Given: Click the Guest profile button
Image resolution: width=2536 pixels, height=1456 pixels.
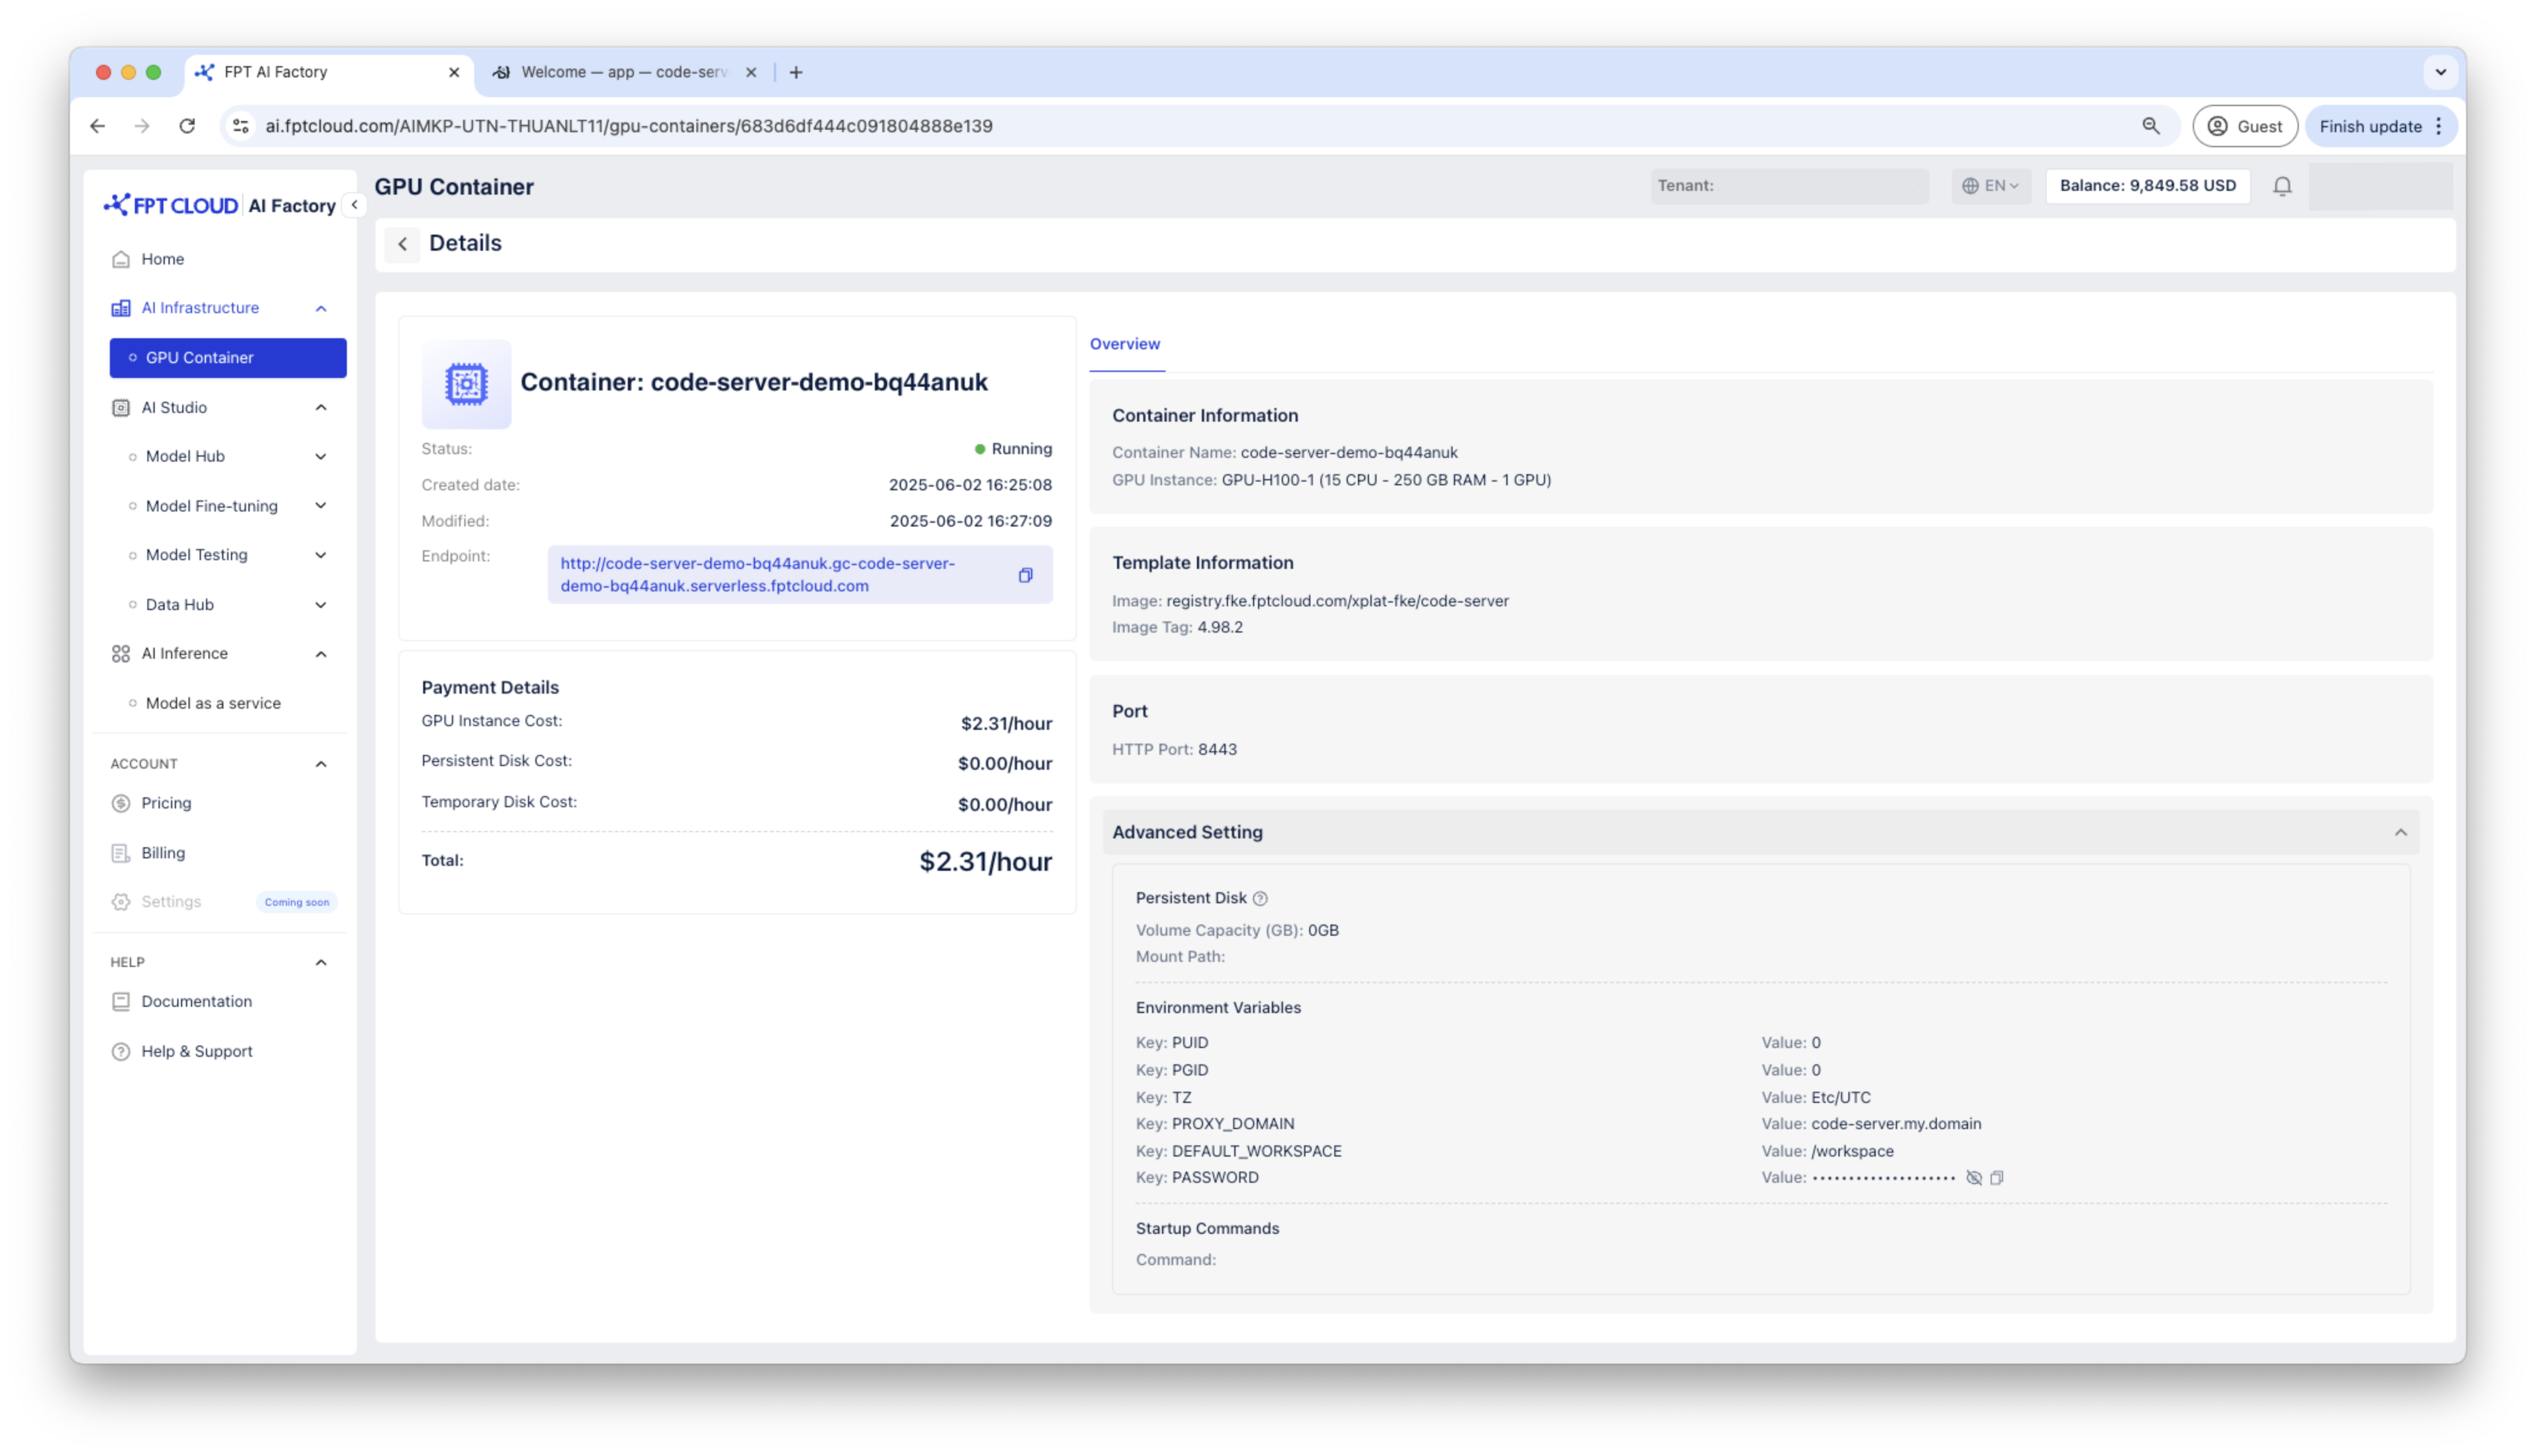Looking at the screenshot, I should [x=2245, y=126].
